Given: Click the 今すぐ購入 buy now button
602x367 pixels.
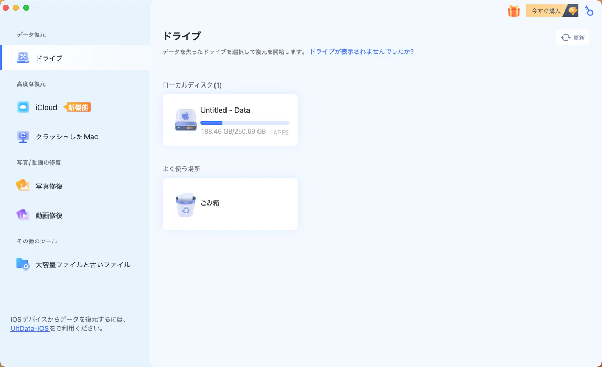Looking at the screenshot, I should tap(552, 11).
